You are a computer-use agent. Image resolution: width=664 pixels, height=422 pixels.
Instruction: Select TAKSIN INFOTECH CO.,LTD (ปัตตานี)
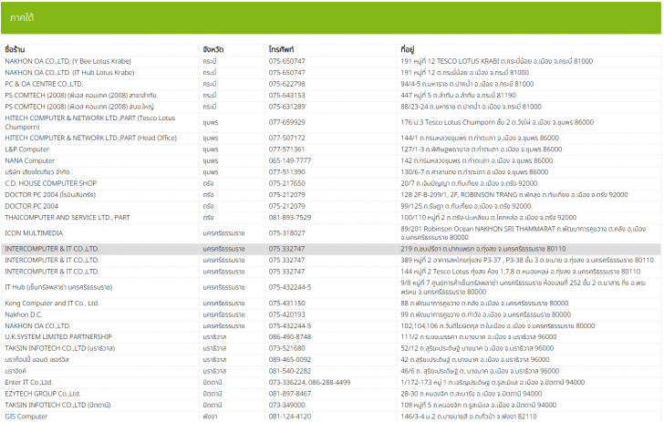[57, 405]
